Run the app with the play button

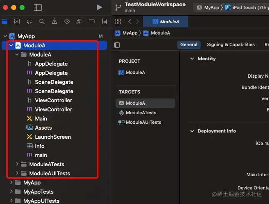pyautogui.click(x=99, y=7)
